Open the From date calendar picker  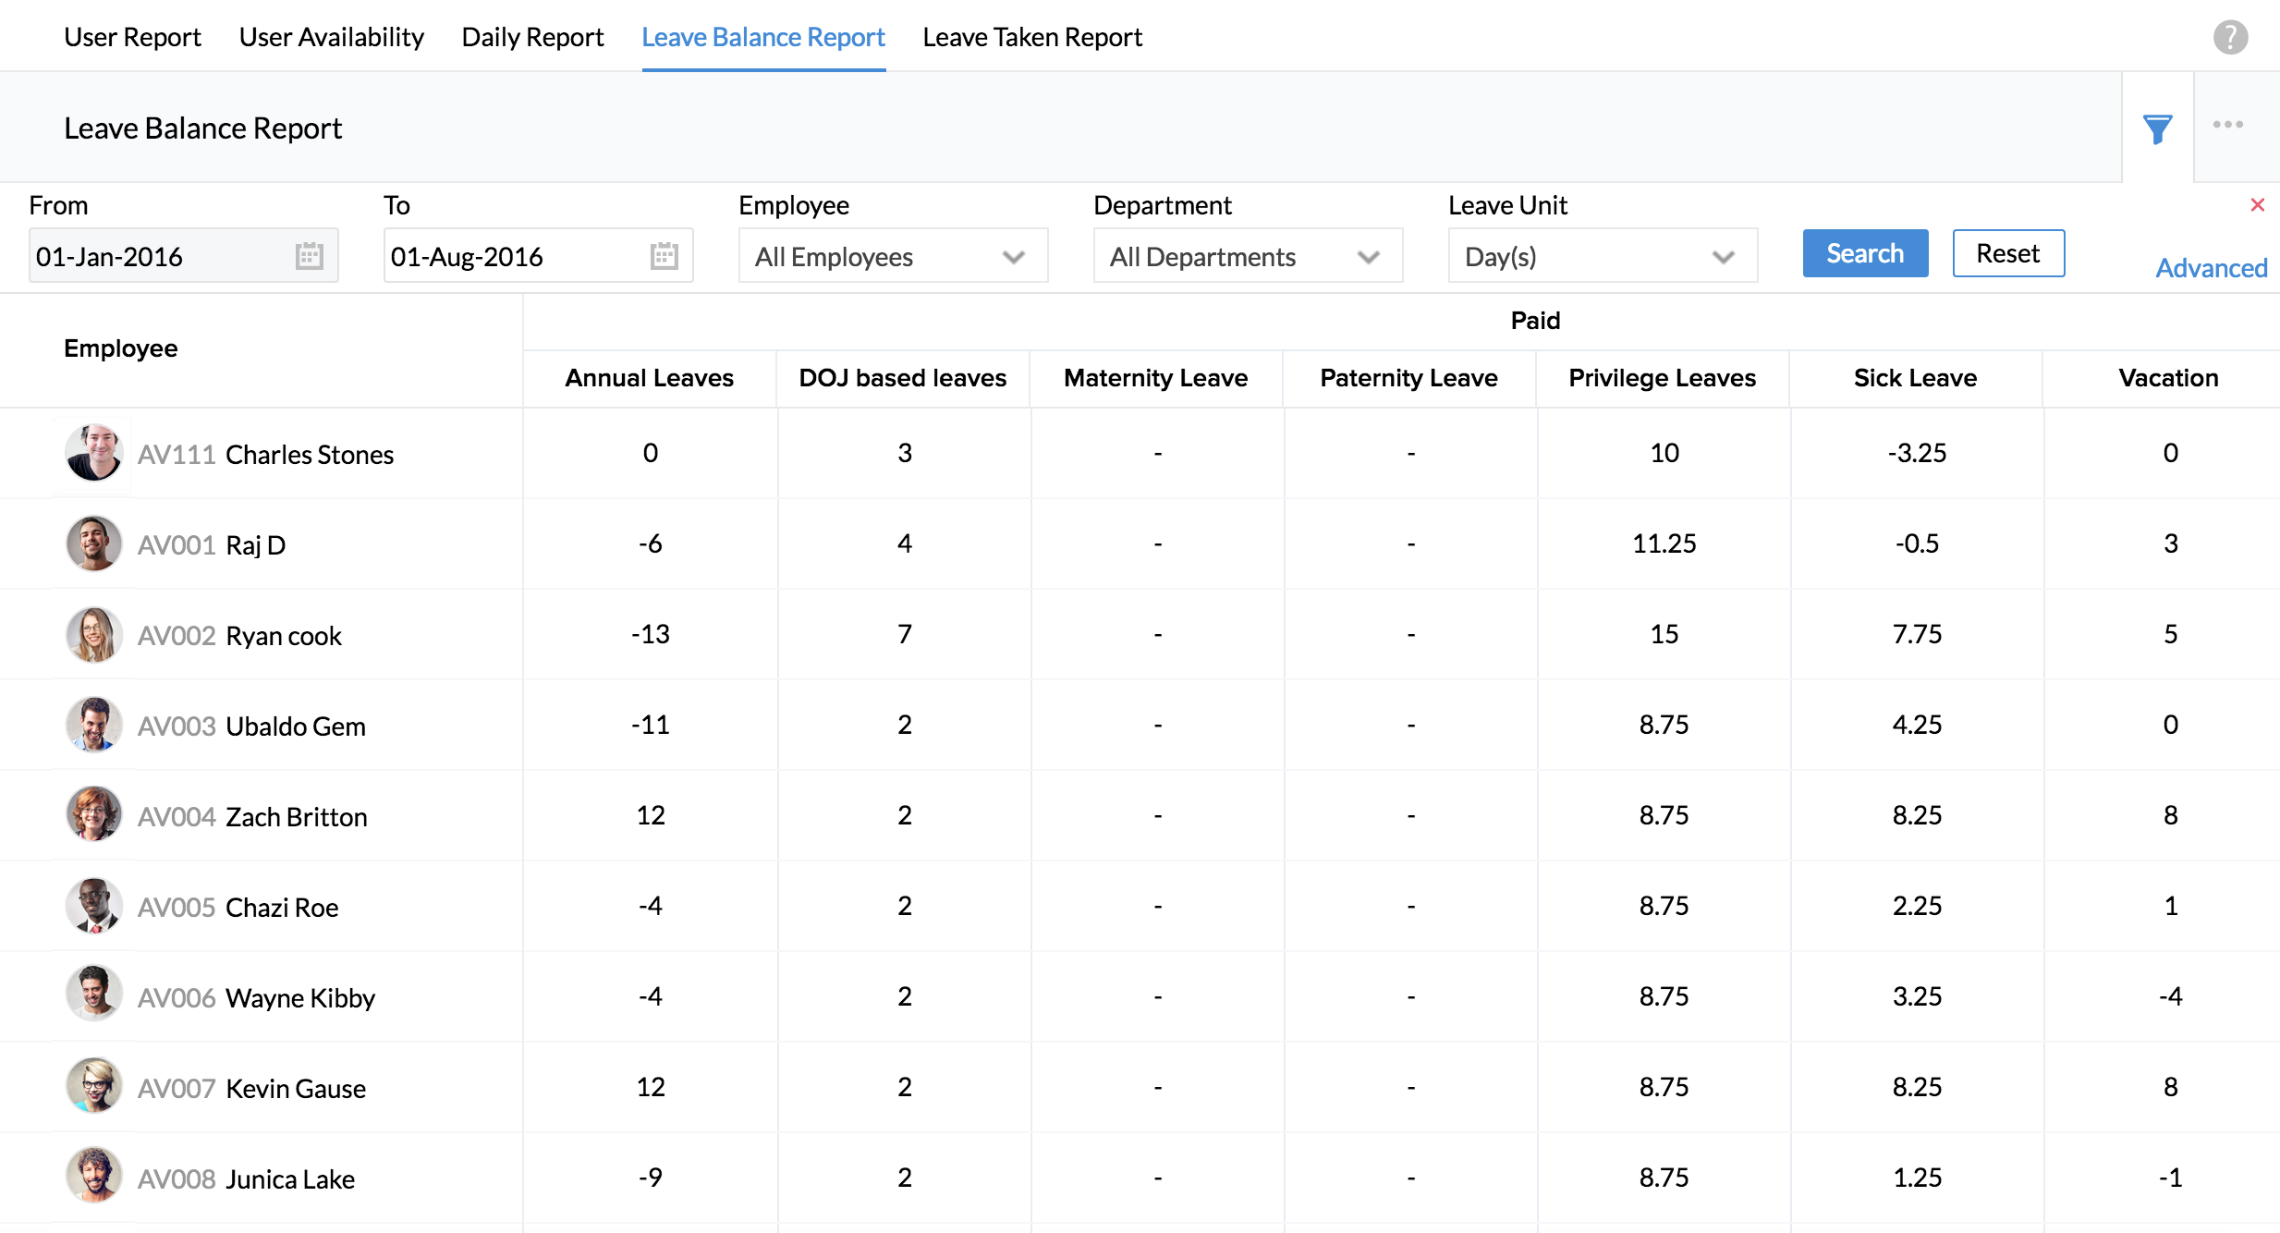click(309, 256)
